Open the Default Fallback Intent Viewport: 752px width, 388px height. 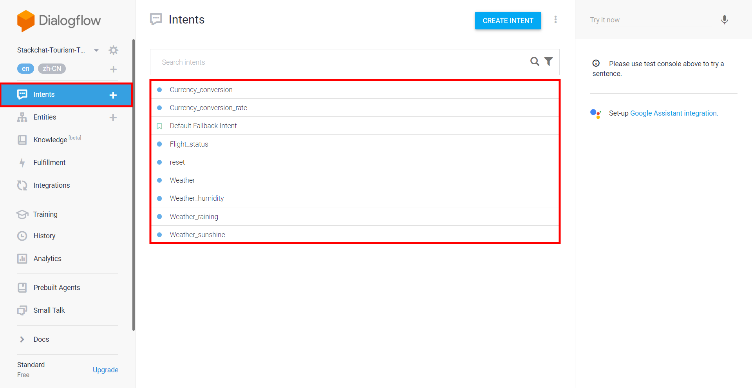click(355, 126)
